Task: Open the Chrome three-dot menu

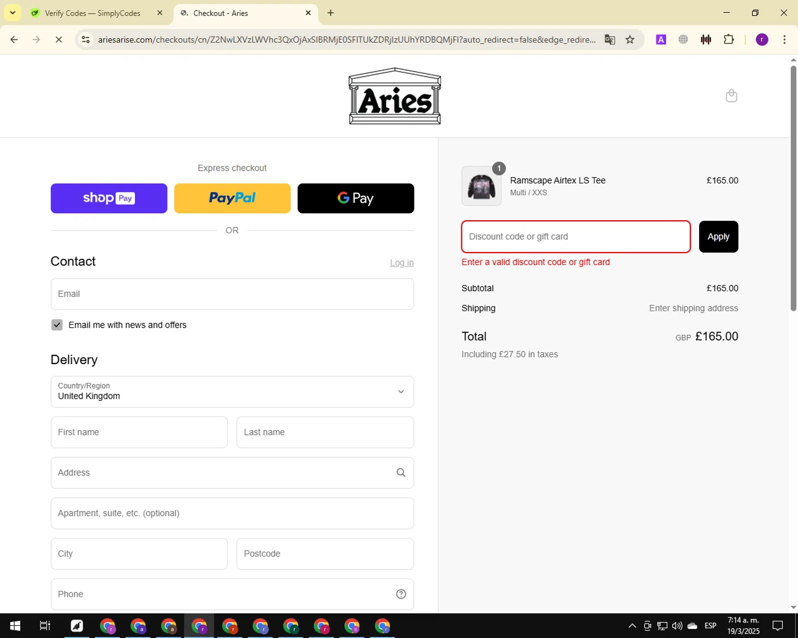Action: [784, 39]
